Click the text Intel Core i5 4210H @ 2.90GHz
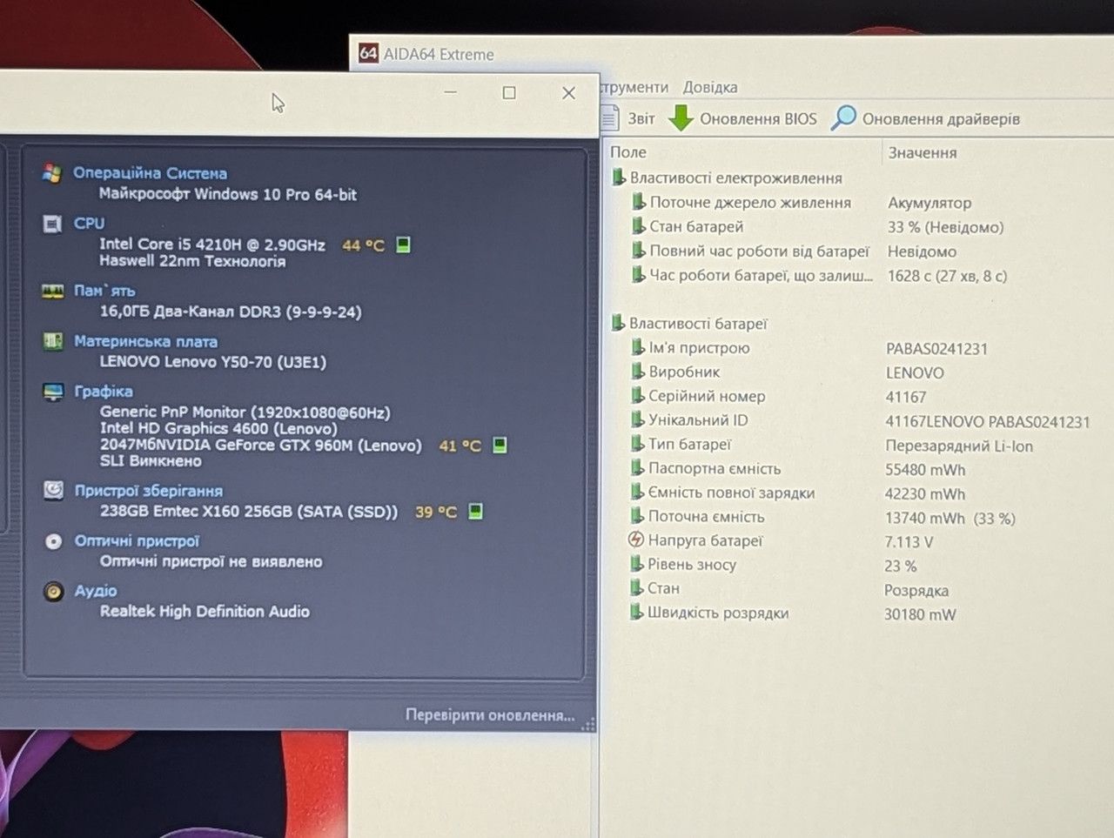1114x838 pixels. [x=212, y=245]
